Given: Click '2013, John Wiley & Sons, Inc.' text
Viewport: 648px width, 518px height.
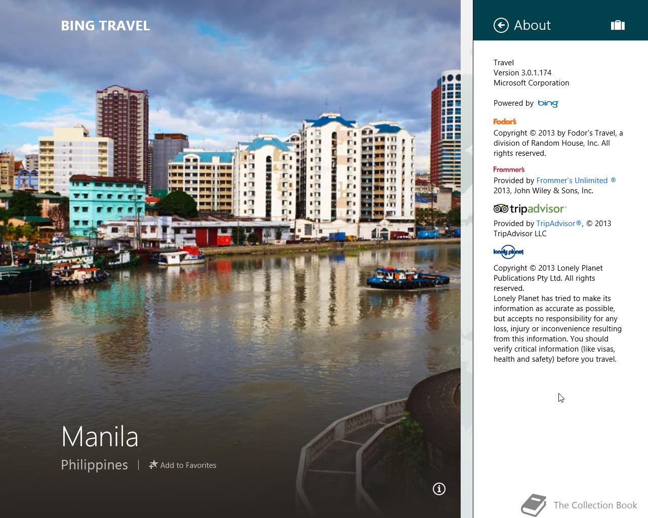Looking at the screenshot, I should [543, 191].
